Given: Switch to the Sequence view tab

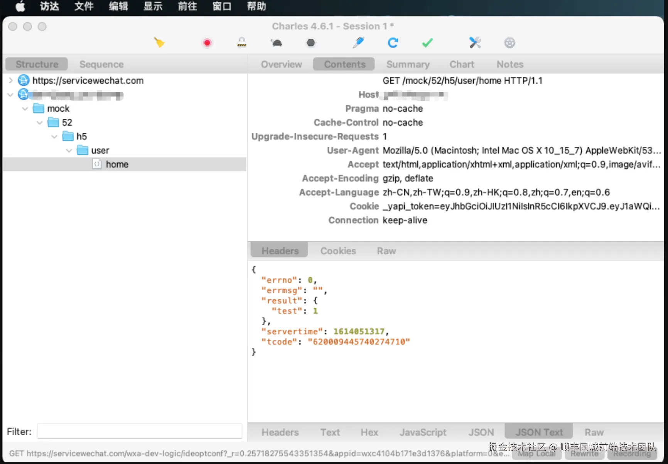Looking at the screenshot, I should [101, 64].
